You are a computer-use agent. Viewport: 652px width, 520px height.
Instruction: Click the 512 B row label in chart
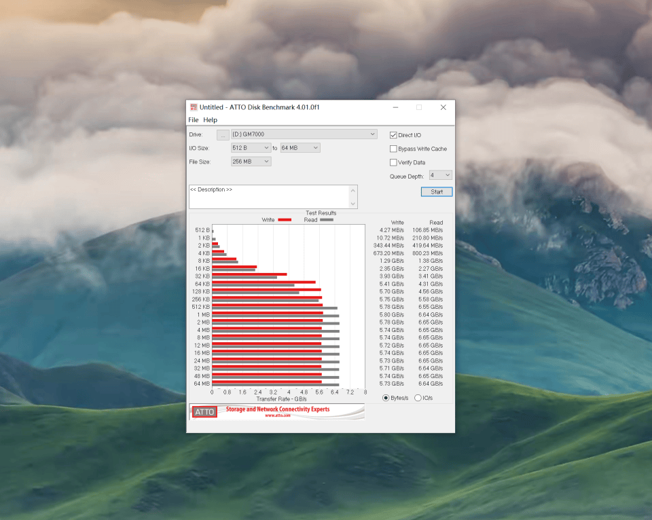click(202, 230)
